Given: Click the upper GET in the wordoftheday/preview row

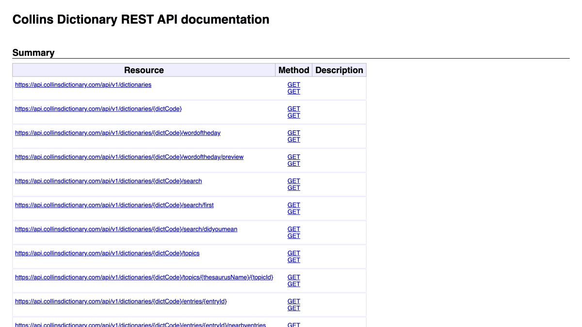Looking at the screenshot, I should pyautogui.click(x=294, y=157).
